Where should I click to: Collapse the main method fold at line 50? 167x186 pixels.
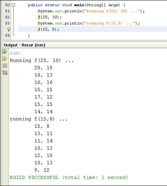(x=13, y=5)
